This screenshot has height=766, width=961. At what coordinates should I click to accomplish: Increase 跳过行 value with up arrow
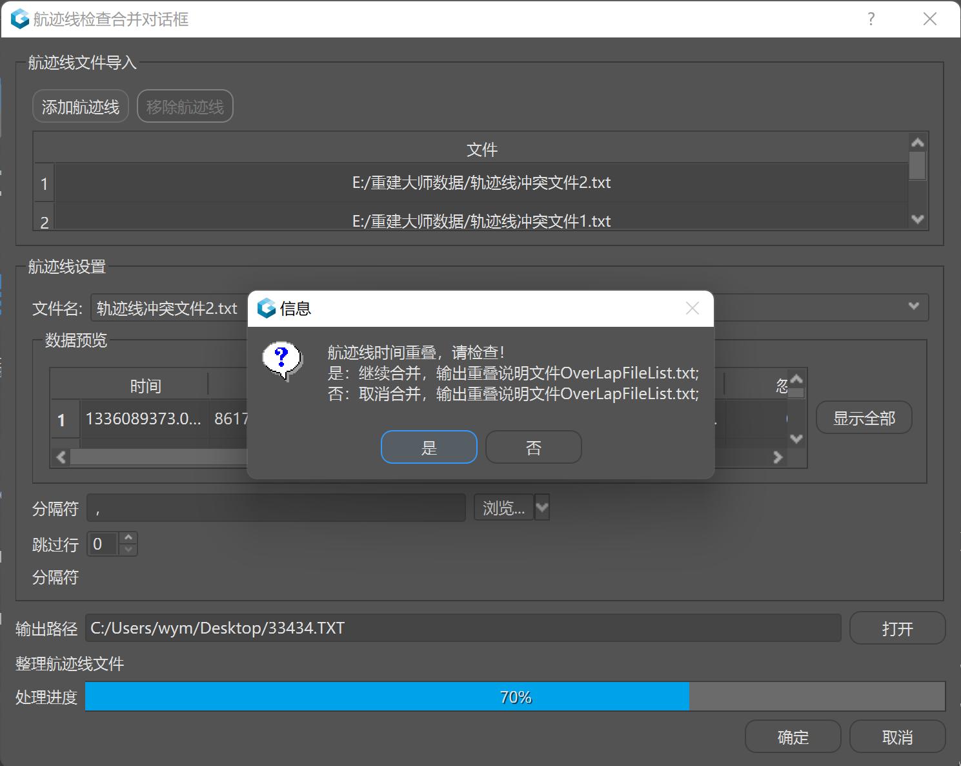(x=128, y=537)
